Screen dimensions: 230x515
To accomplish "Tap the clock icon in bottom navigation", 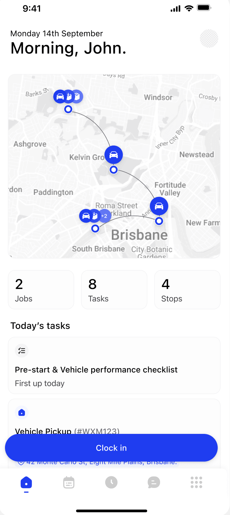I will 112,482.
